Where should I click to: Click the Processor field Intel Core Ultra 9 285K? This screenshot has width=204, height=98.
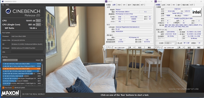27,36
